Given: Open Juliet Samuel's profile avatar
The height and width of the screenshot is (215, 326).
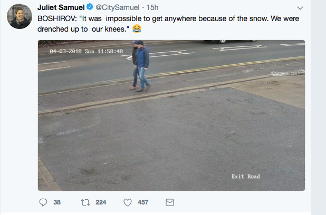Looking at the screenshot, I should point(20,19).
